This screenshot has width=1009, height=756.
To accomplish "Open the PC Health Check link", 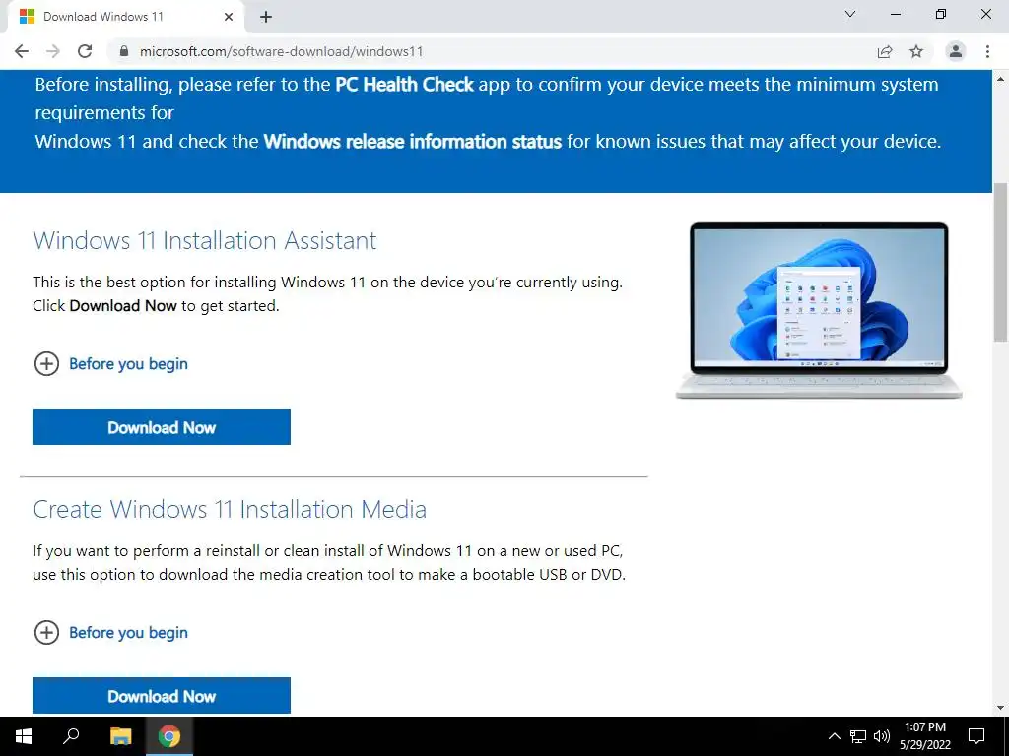I will pos(404,85).
